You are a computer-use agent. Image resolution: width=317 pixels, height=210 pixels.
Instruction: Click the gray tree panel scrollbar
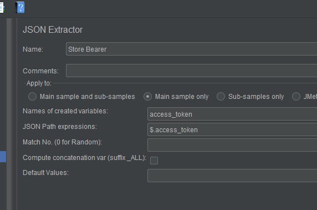pyautogui.click(x=9, y=114)
